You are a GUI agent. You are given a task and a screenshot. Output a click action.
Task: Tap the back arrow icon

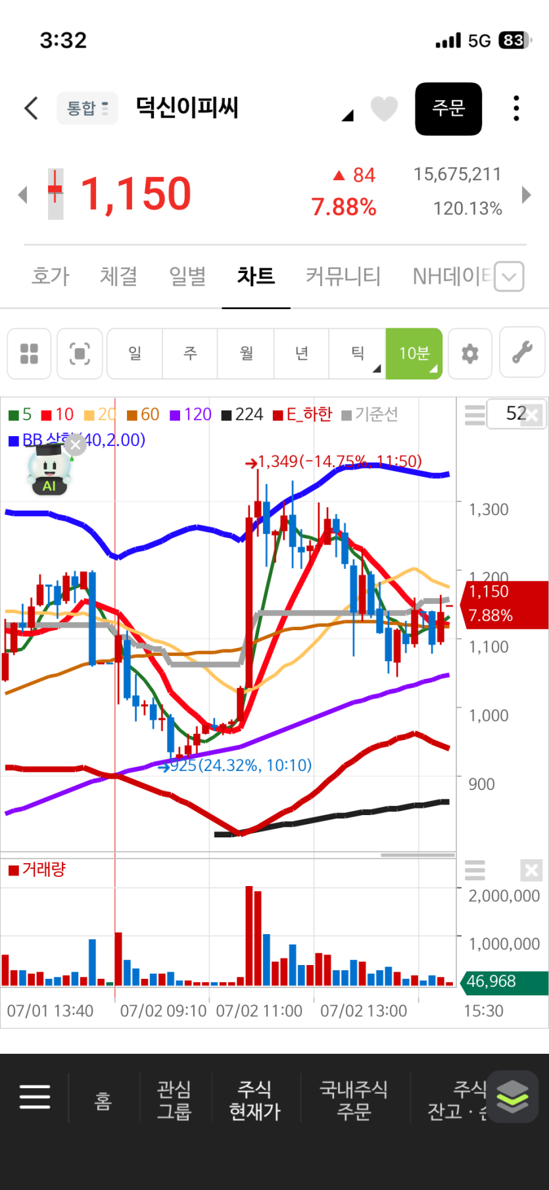(x=31, y=109)
